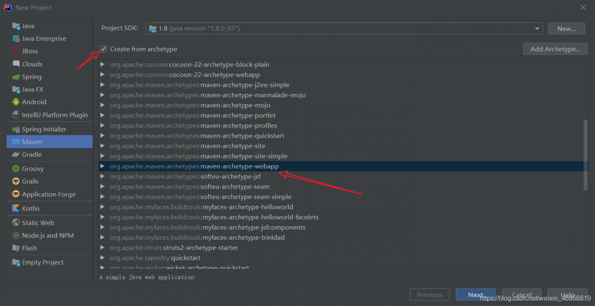Viewport: 595px width, 306px height.
Task: Select myfaces-archetype-trinidad row
Action: point(343,237)
